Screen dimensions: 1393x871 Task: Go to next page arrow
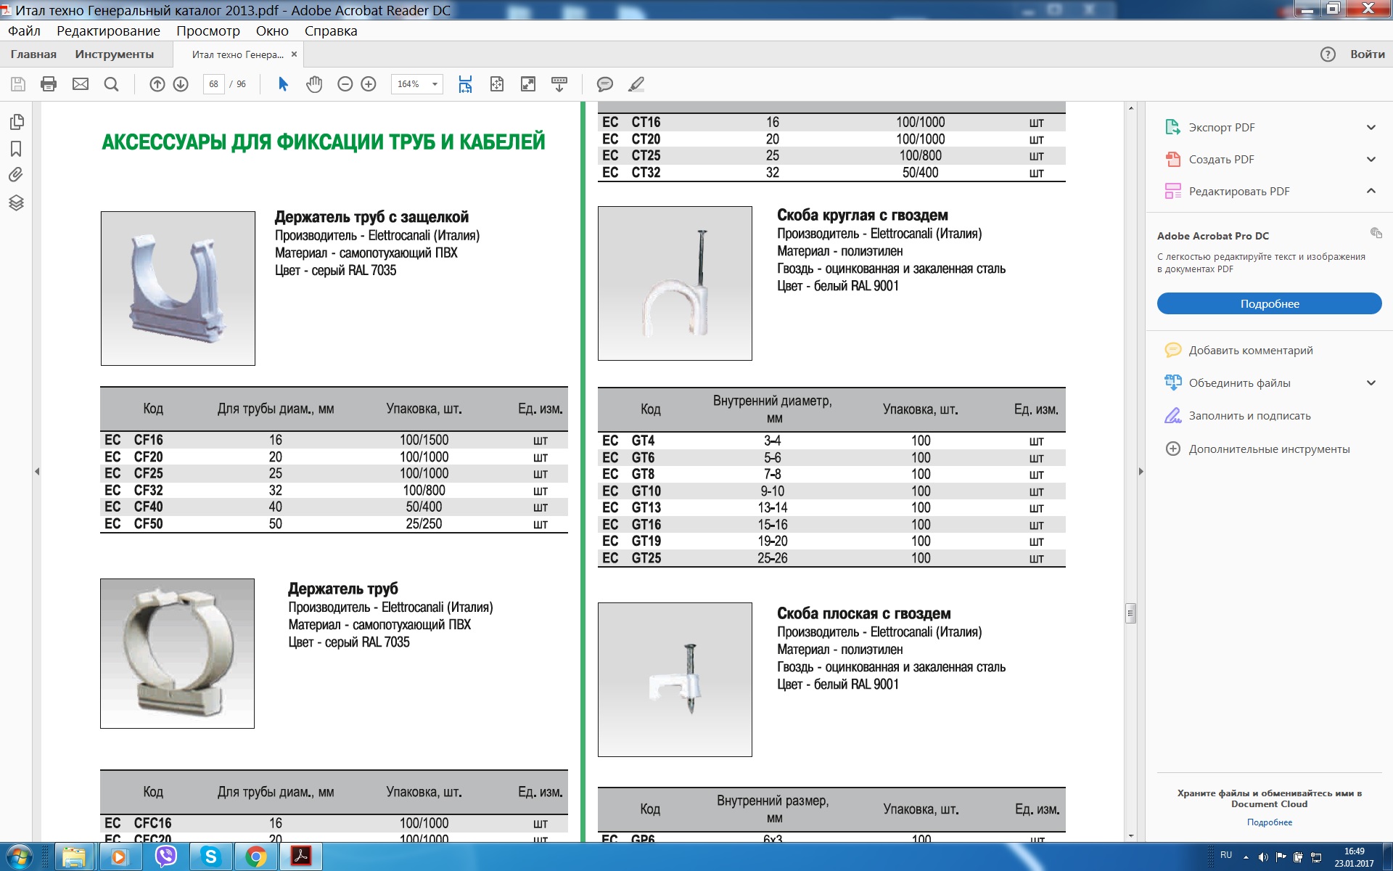181,84
